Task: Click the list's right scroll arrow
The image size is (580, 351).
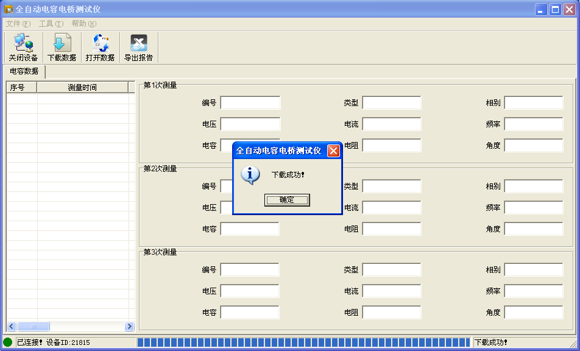Action: click(x=129, y=326)
